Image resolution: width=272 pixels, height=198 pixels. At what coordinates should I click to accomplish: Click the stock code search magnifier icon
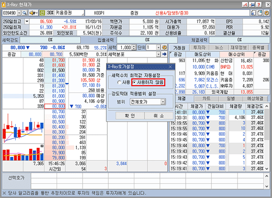point(25,13)
